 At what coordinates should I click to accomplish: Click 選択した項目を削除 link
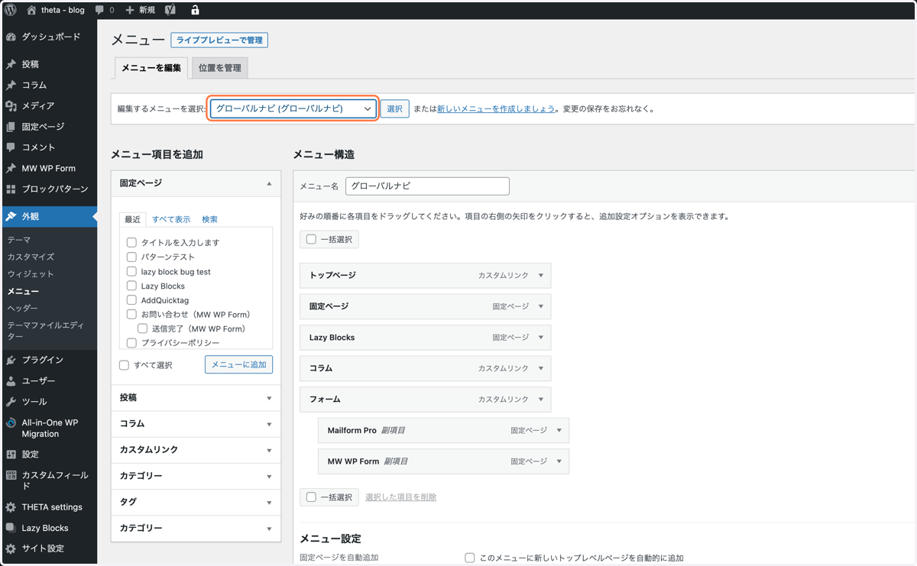pos(400,497)
